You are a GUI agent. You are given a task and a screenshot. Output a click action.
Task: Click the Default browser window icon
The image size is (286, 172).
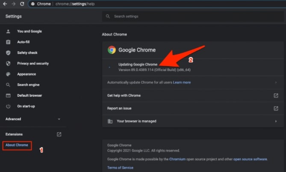click(8, 96)
